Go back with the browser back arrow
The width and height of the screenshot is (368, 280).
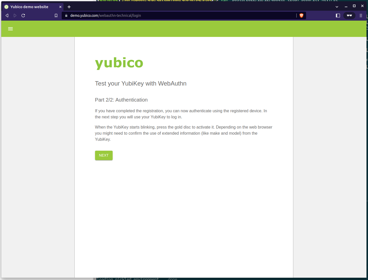[7, 16]
